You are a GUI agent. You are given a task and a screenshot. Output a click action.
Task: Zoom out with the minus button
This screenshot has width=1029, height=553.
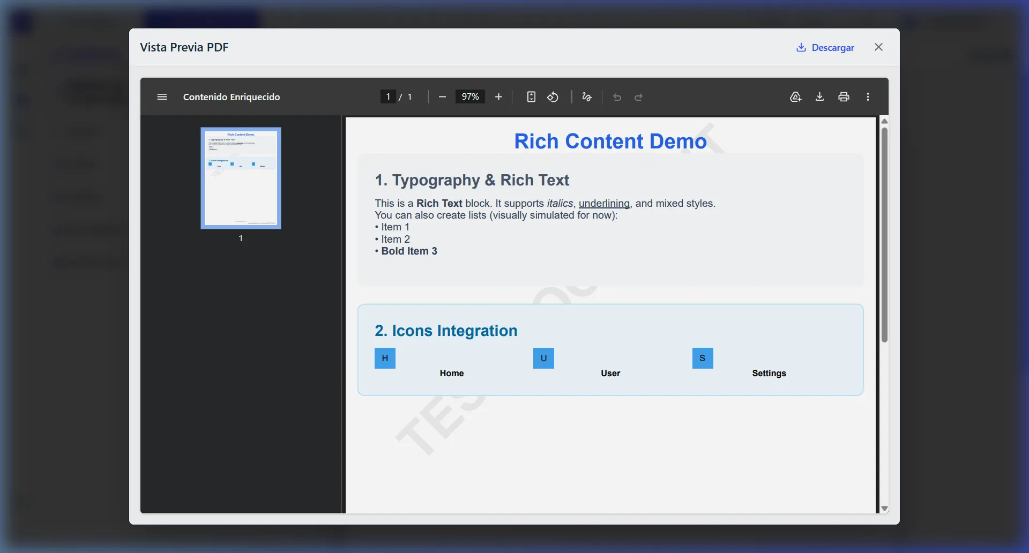point(442,97)
